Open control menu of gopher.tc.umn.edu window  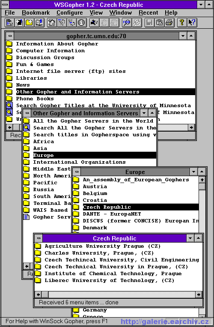click(10, 36)
